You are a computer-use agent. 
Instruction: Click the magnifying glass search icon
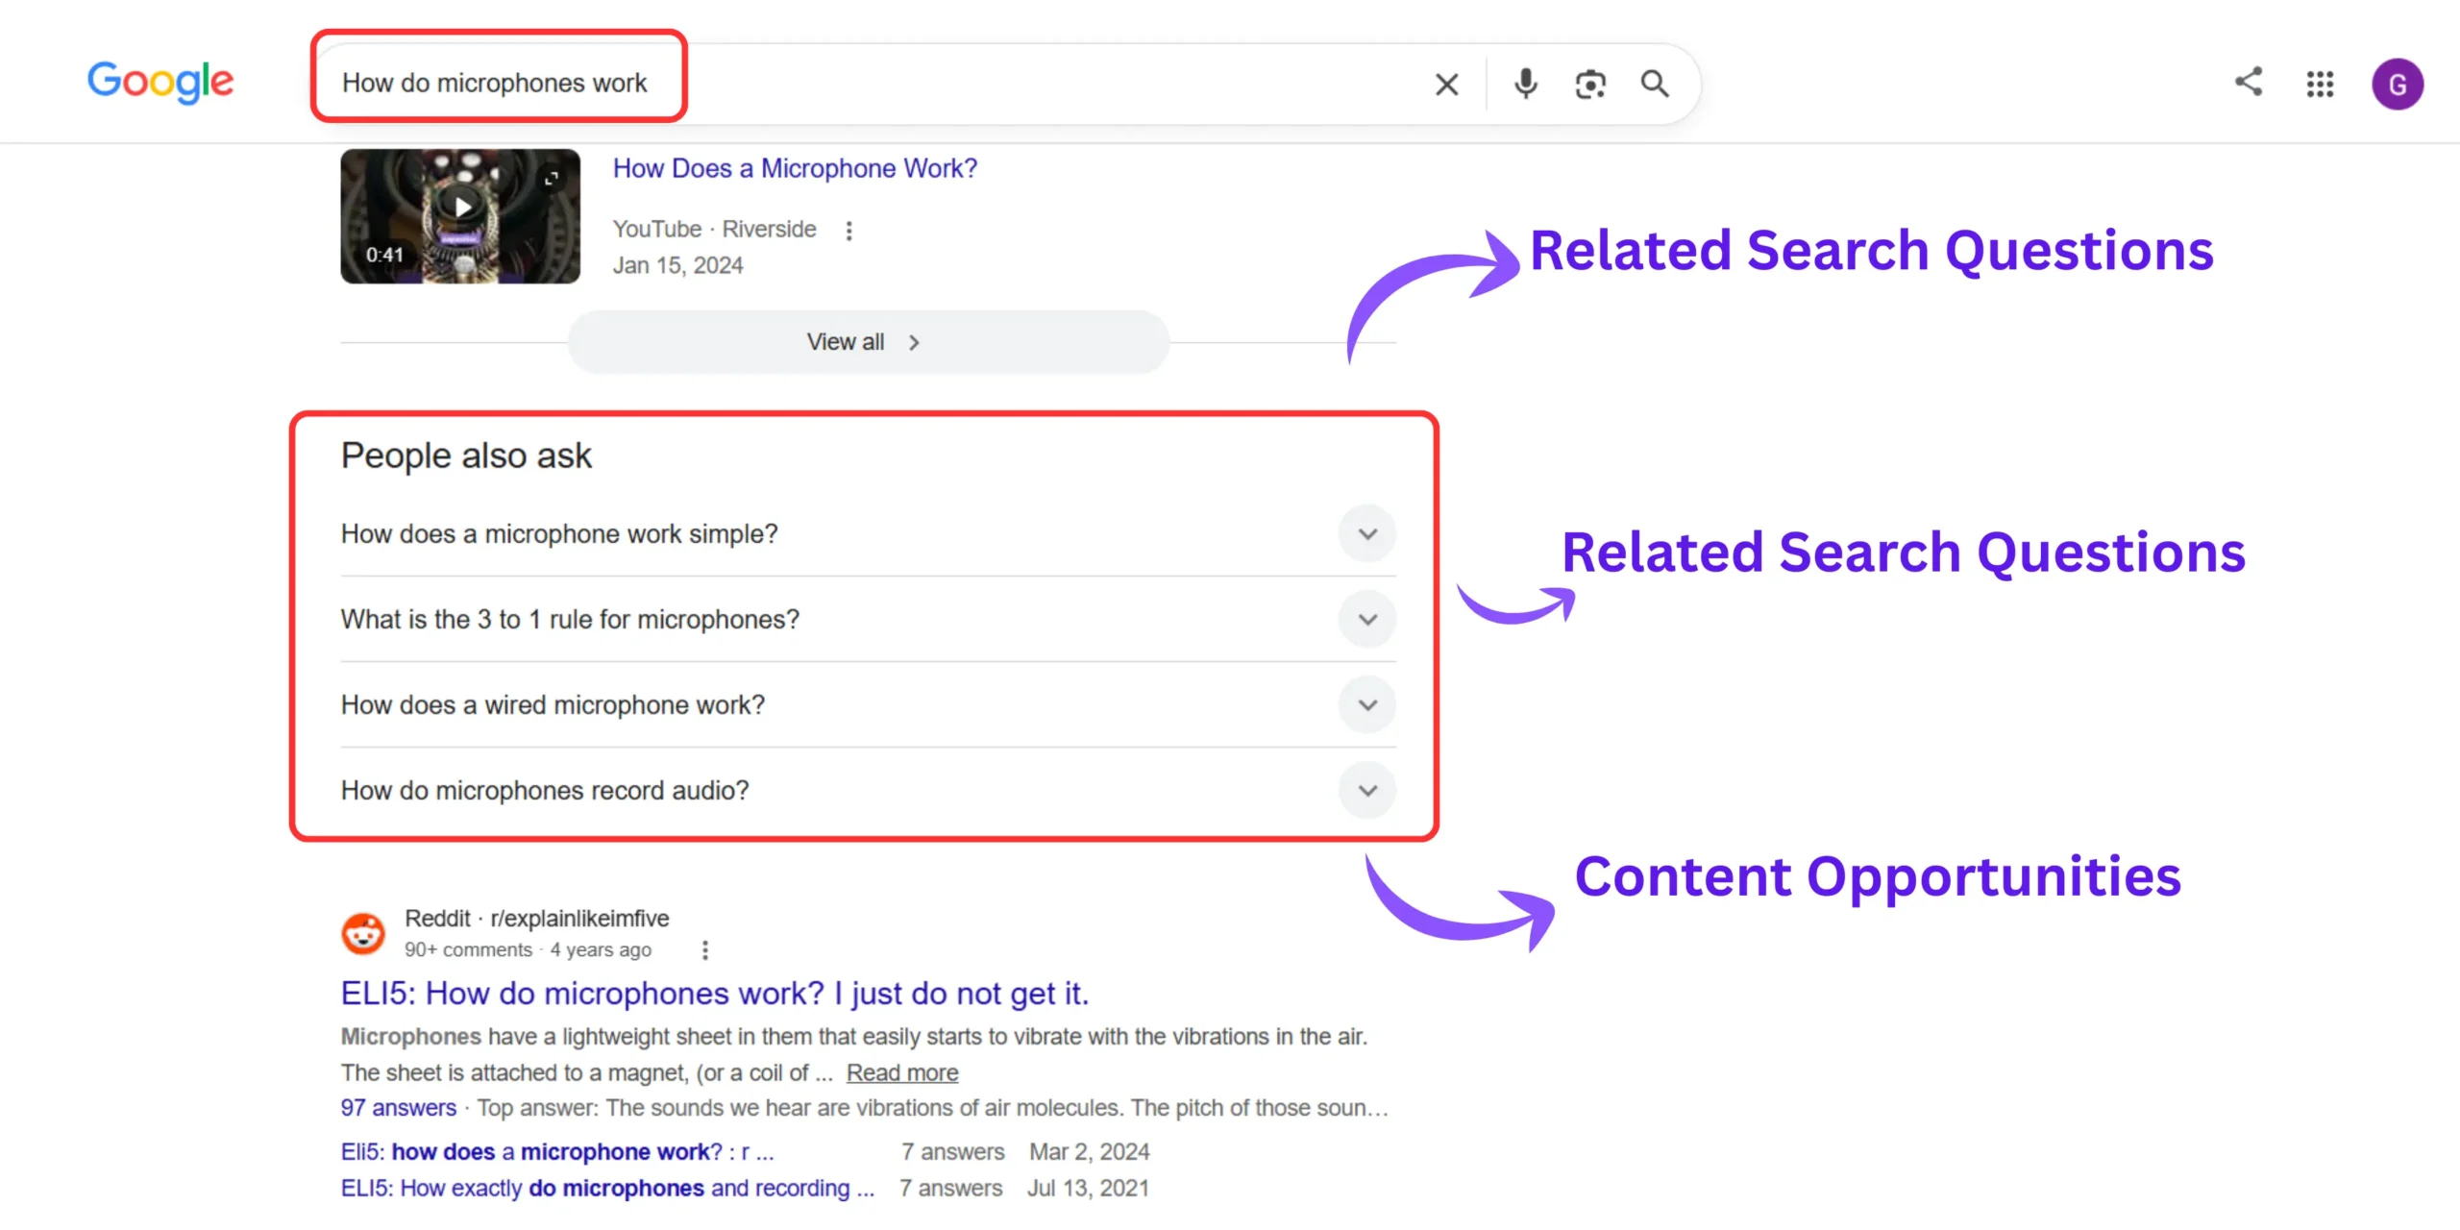(x=1655, y=85)
